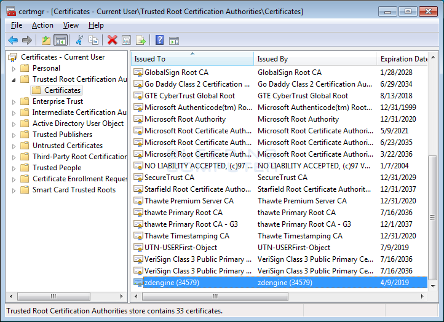Expand the Personal folder node
The width and height of the screenshot is (444, 322).
point(14,68)
